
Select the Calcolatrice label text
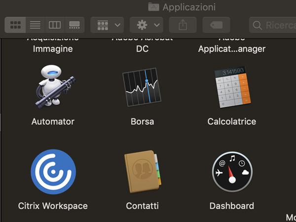point(232,121)
